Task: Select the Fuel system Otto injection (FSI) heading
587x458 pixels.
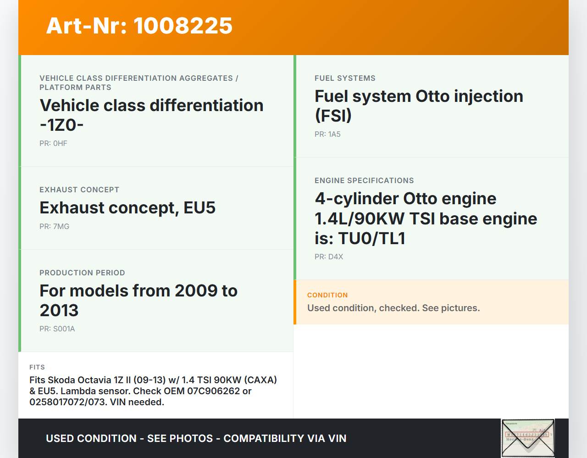Action: tap(418, 106)
